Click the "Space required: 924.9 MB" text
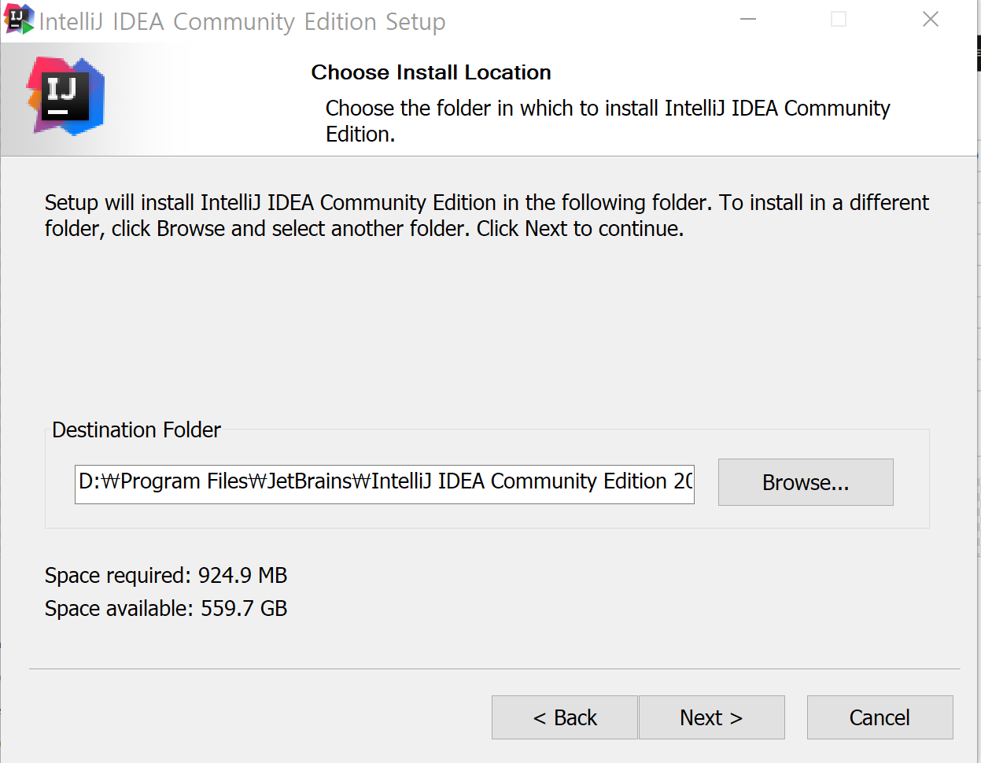This screenshot has height=763, width=981. pyautogui.click(x=166, y=576)
